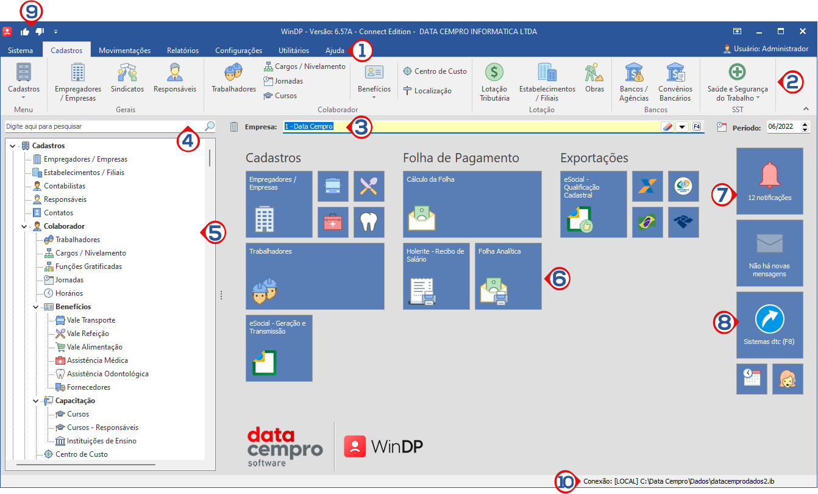Viewport: 818px width, 494px height.
Task: Open the Relatórios ribbon tab
Action: 183,51
